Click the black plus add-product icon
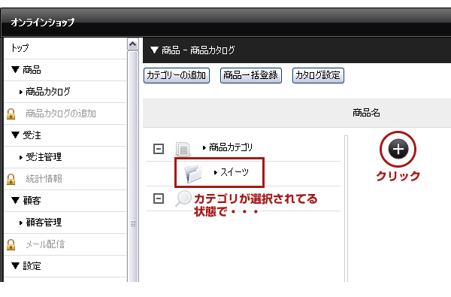The width and height of the screenshot is (451, 297). pyautogui.click(x=398, y=149)
